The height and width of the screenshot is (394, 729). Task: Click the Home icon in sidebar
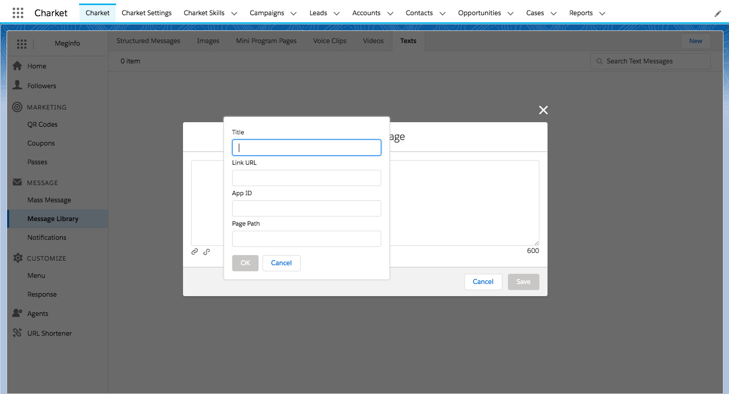(x=17, y=66)
